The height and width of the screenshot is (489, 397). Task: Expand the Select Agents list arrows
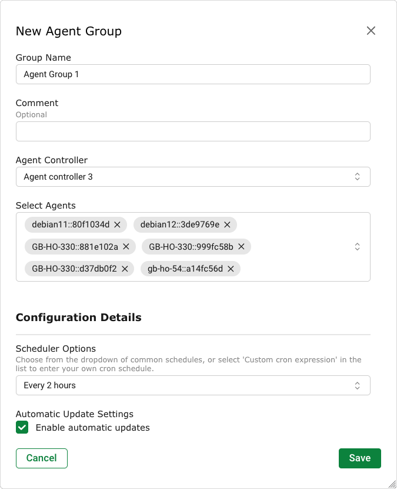(x=356, y=247)
